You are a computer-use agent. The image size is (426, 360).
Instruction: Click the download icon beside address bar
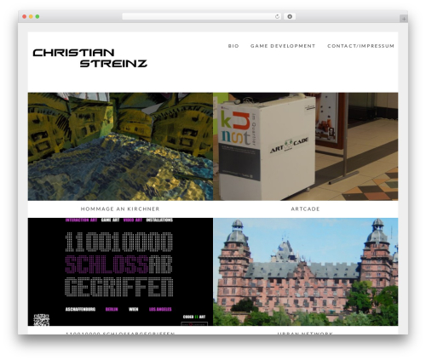coord(290,17)
